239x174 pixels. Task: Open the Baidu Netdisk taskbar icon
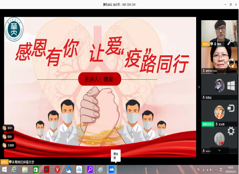[x=79, y=169]
